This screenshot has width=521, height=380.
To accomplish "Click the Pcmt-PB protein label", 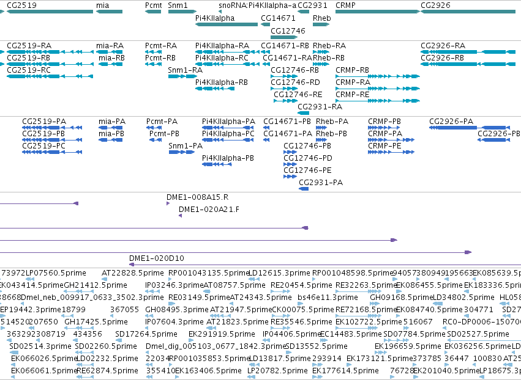I will [x=164, y=134].
